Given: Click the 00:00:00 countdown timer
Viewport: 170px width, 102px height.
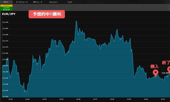Looking at the screenshot, I should click(x=6, y=10).
